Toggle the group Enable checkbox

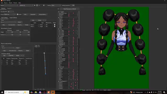click(x=17, y=14)
